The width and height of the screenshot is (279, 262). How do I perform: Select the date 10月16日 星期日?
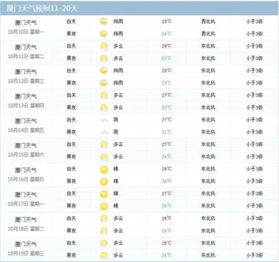26,179
